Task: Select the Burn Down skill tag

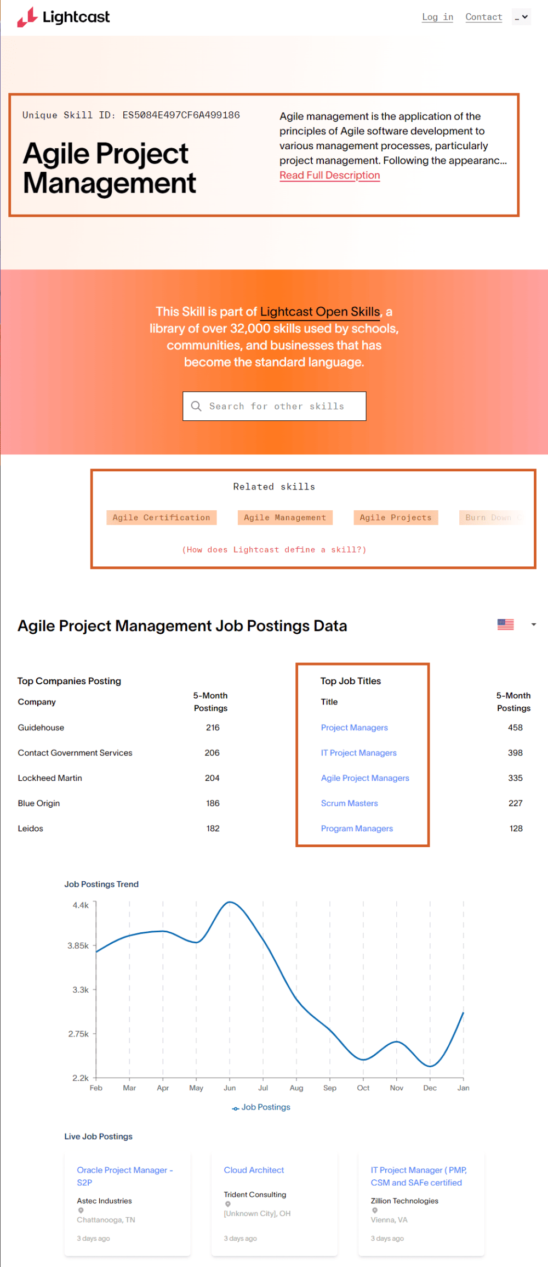Action: tap(492, 517)
